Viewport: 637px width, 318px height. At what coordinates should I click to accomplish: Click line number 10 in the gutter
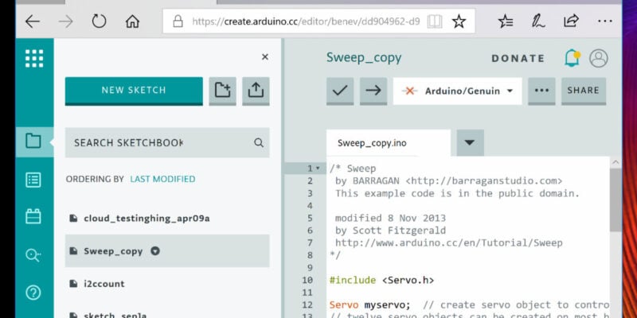307,281
